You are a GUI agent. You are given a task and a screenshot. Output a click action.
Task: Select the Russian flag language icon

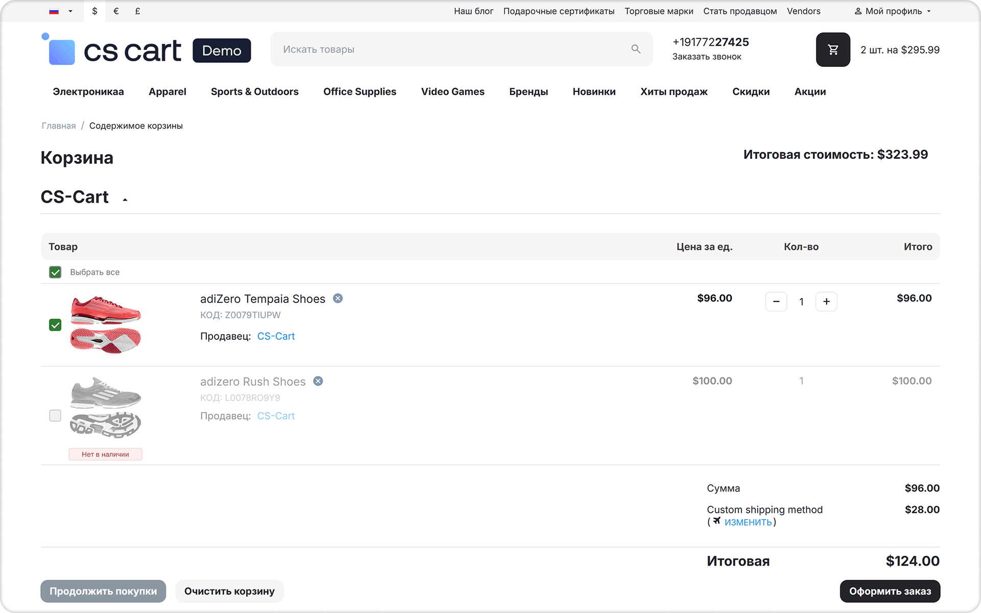(x=54, y=11)
